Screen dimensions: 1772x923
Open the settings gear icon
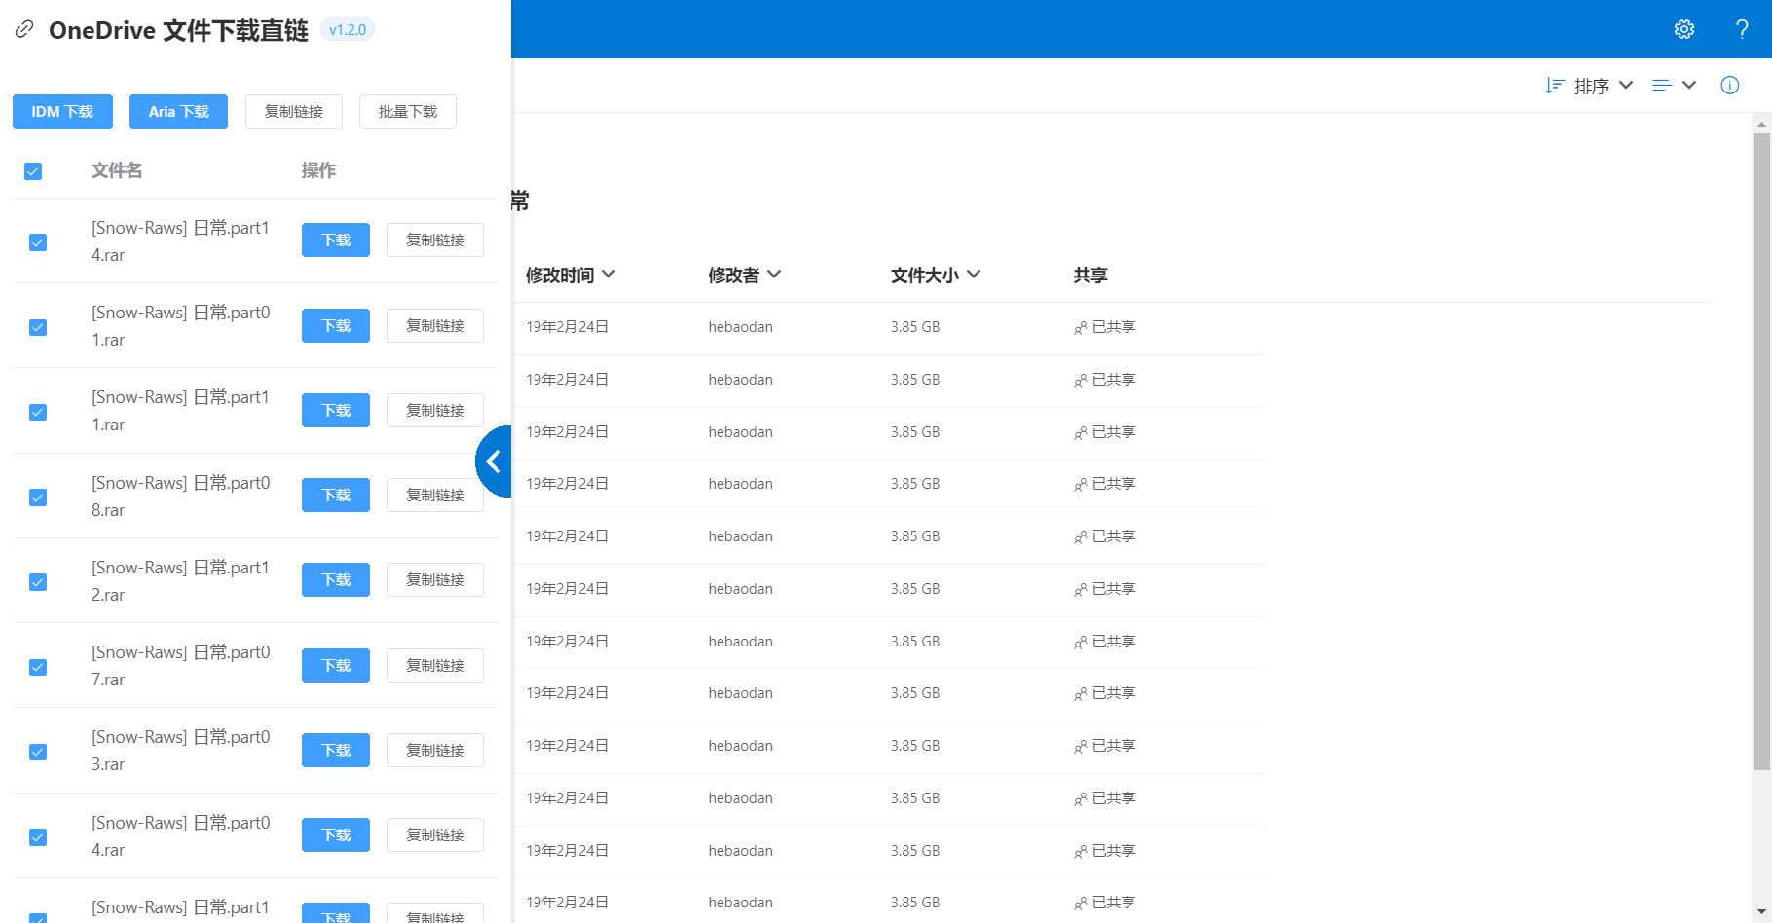tap(1684, 29)
